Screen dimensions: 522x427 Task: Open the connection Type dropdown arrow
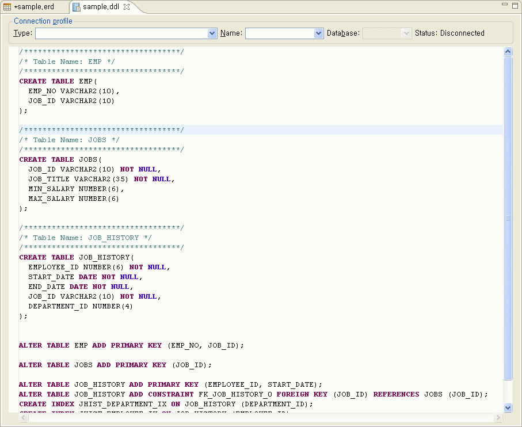click(212, 33)
